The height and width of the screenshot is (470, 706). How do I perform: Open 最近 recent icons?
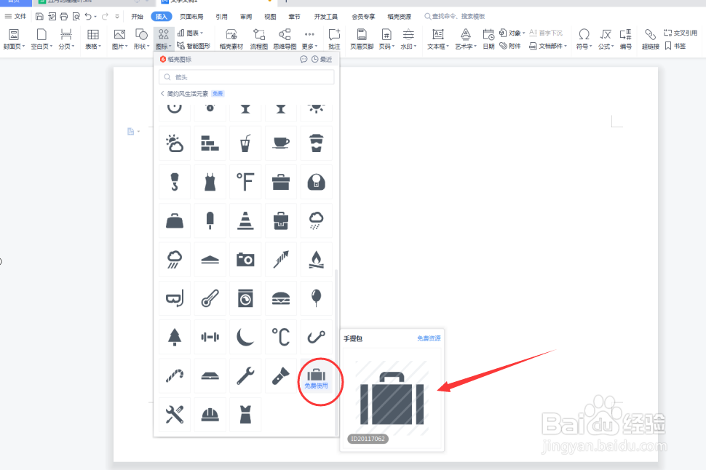pyautogui.click(x=322, y=60)
